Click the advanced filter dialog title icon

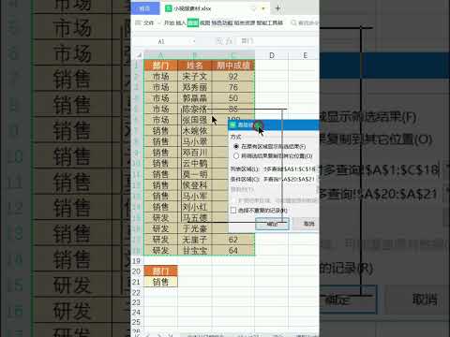tap(232, 125)
